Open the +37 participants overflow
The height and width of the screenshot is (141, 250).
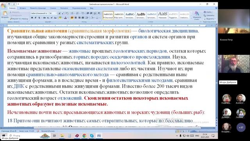(241, 127)
